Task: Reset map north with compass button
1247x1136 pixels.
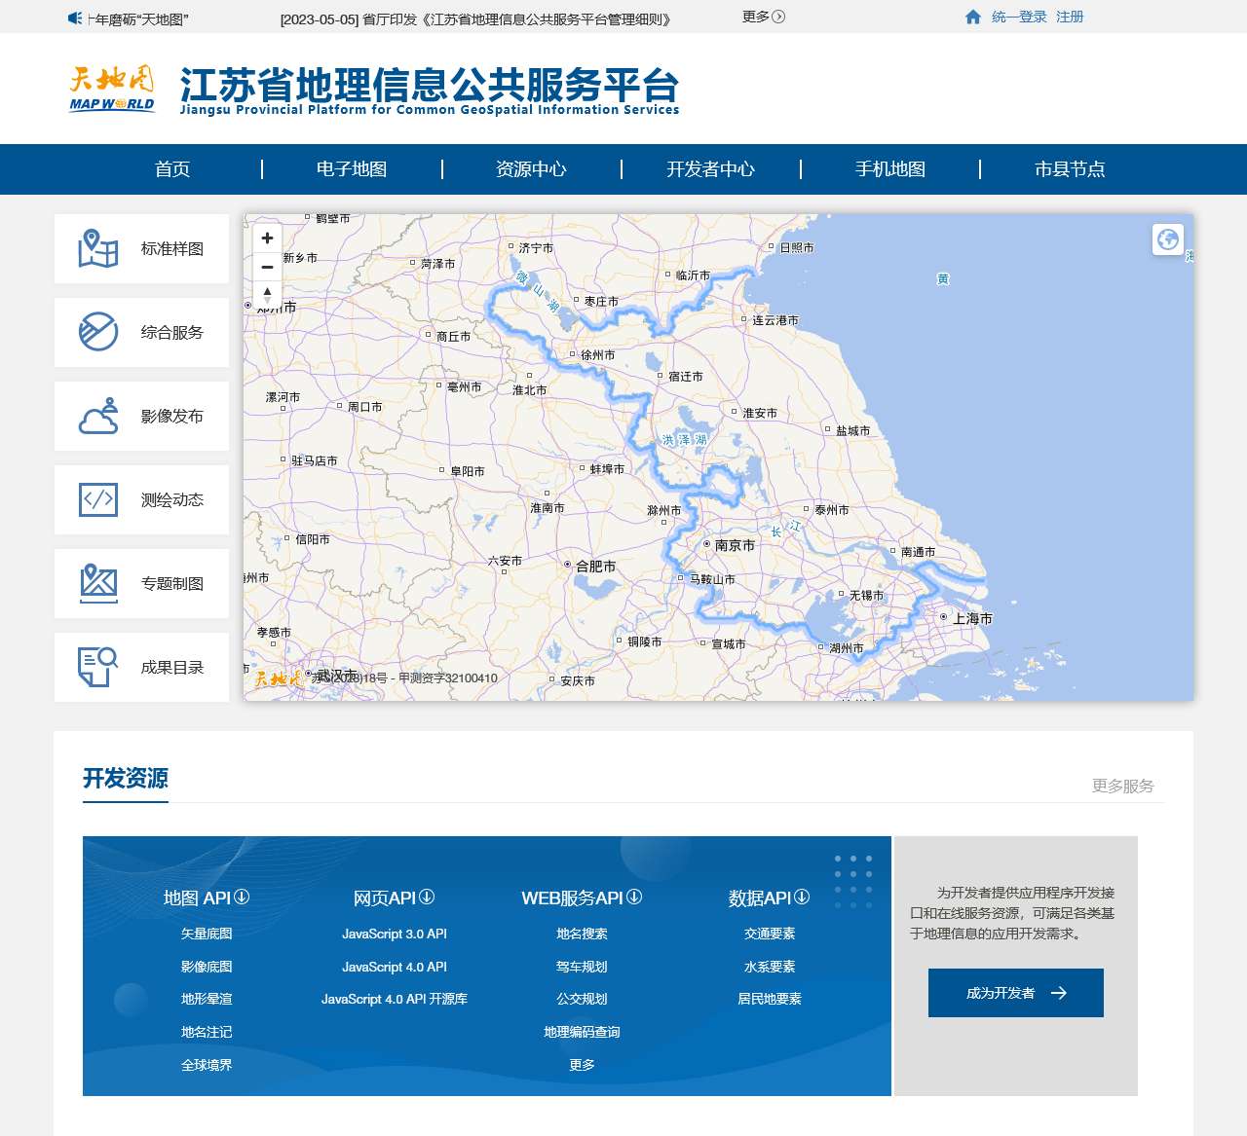Action: [267, 294]
